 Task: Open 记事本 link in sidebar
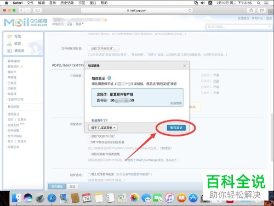22,119
